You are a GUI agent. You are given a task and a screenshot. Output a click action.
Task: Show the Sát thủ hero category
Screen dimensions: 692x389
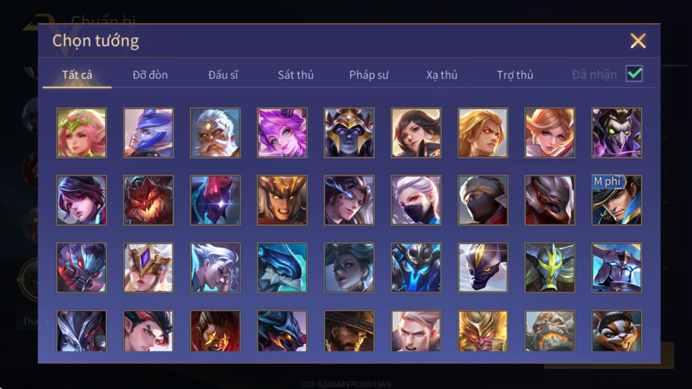pos(296,75)
